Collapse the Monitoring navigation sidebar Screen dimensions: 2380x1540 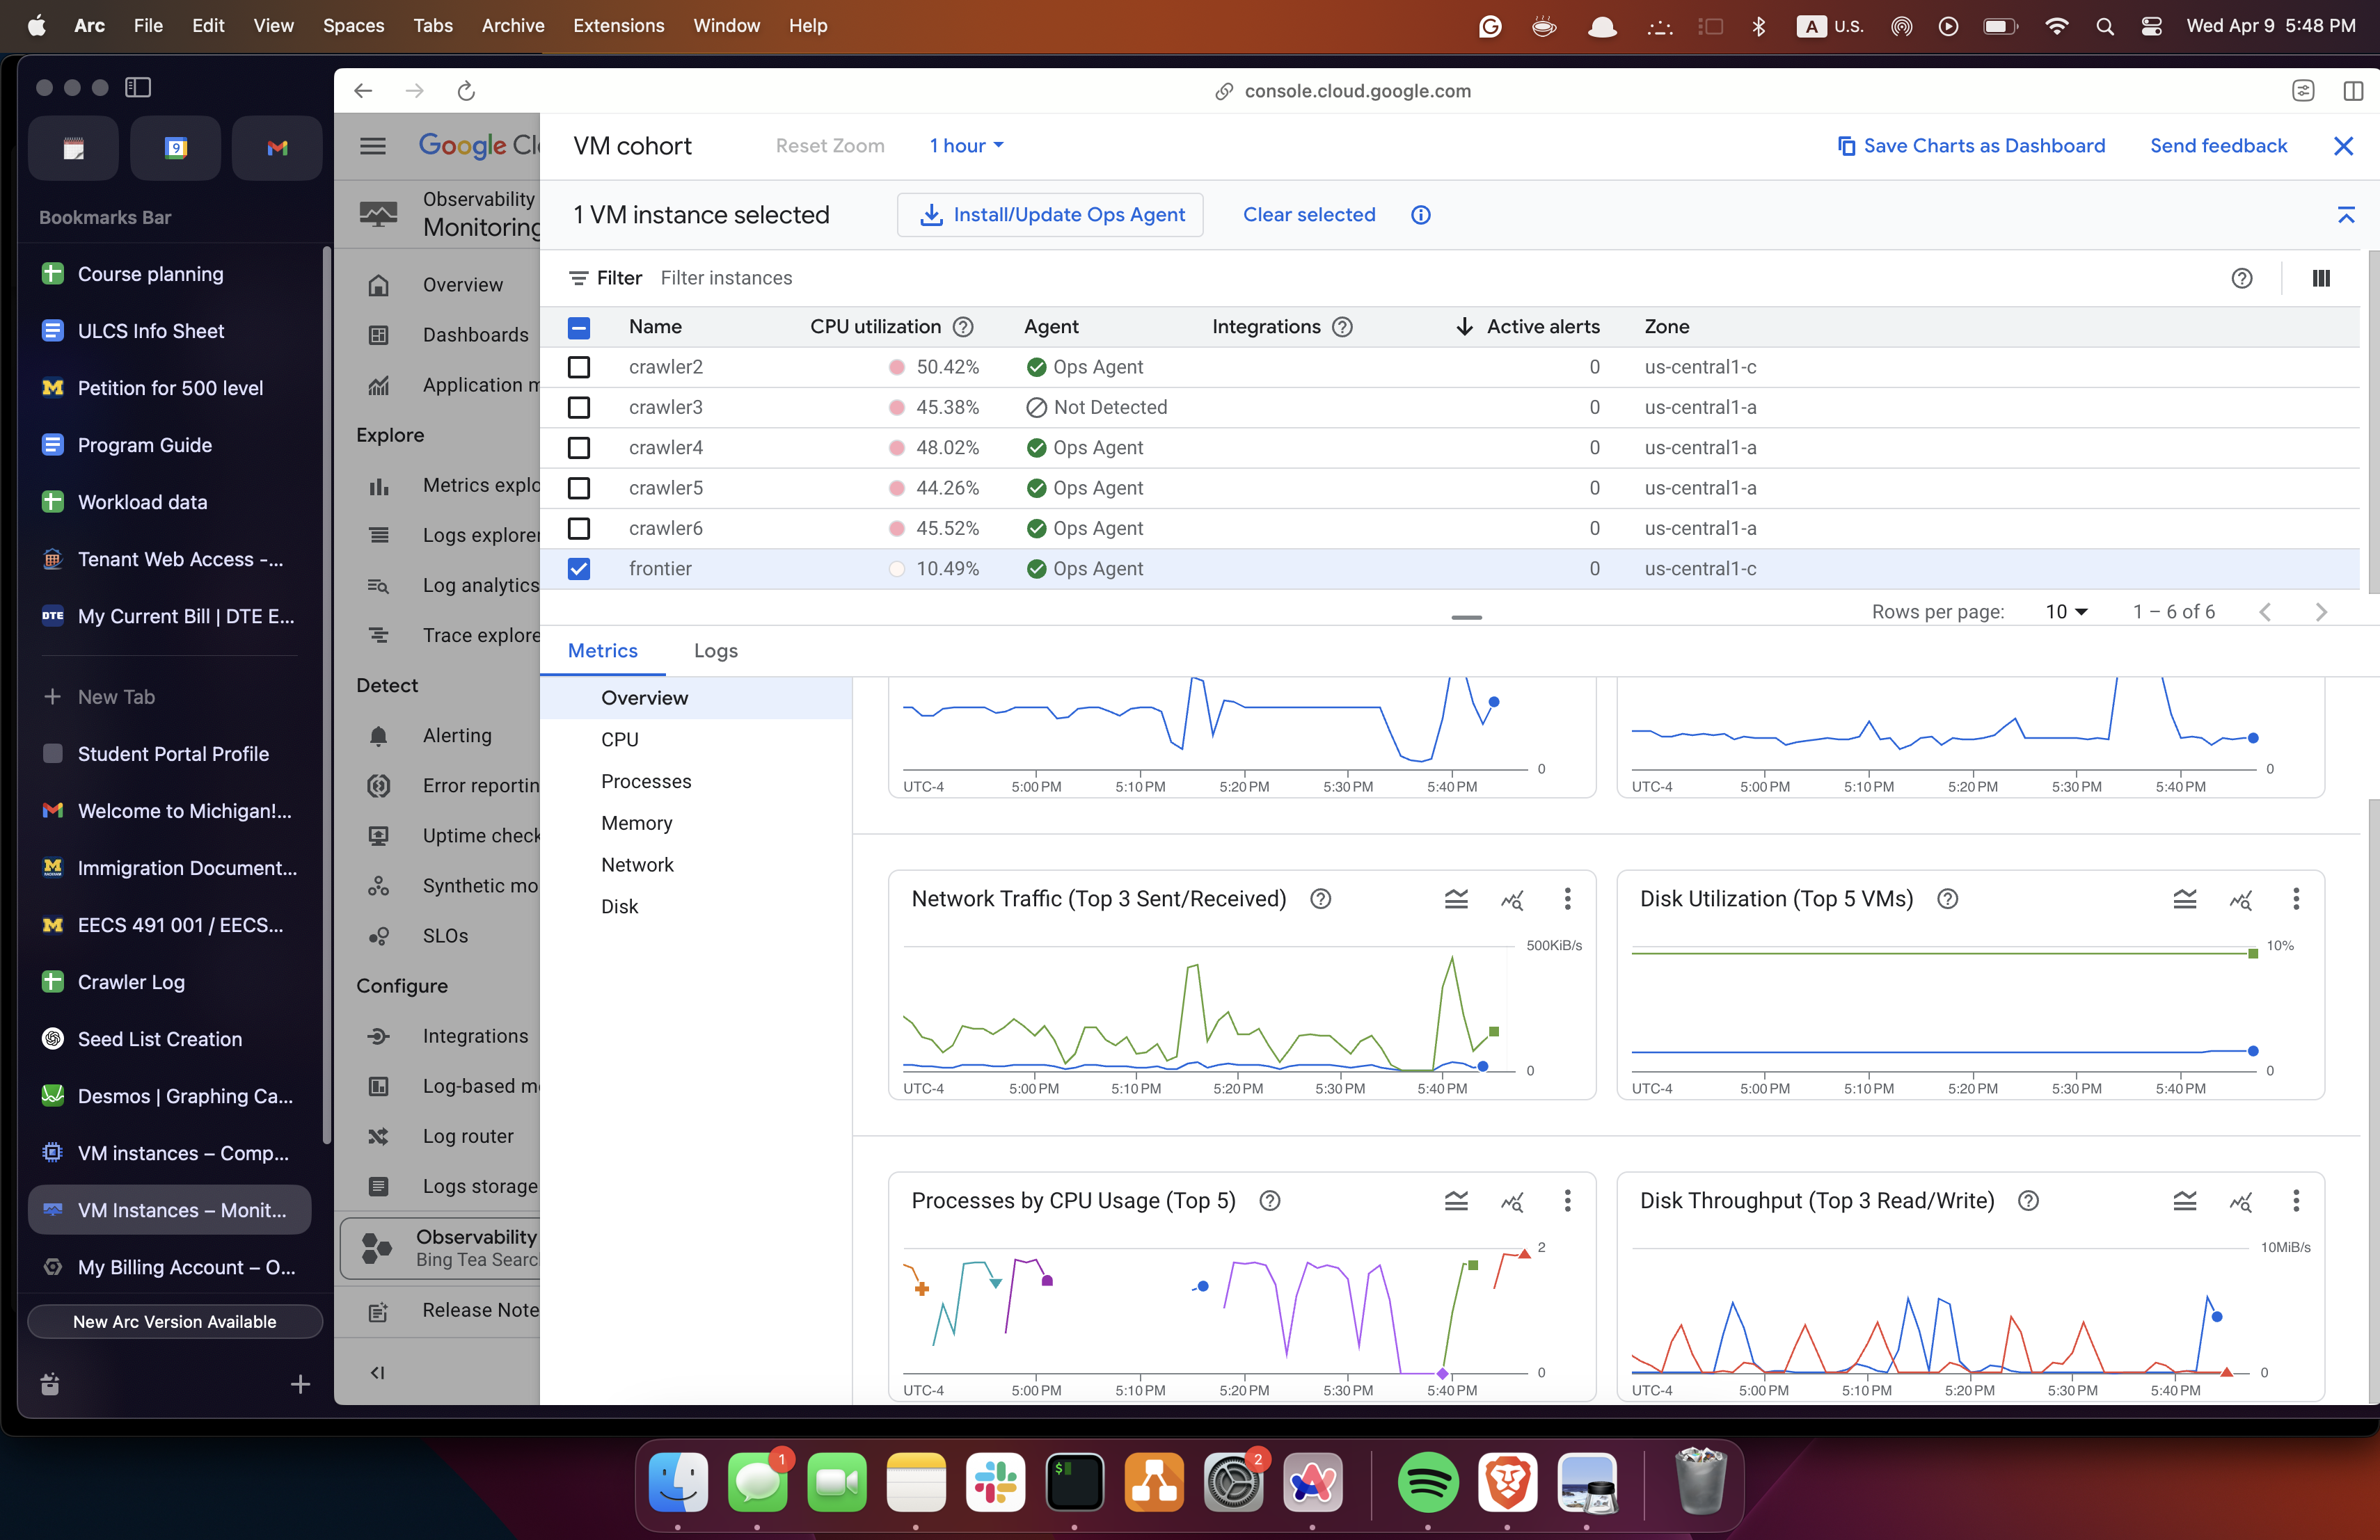pyautogui.click(x=377, y=1372)
